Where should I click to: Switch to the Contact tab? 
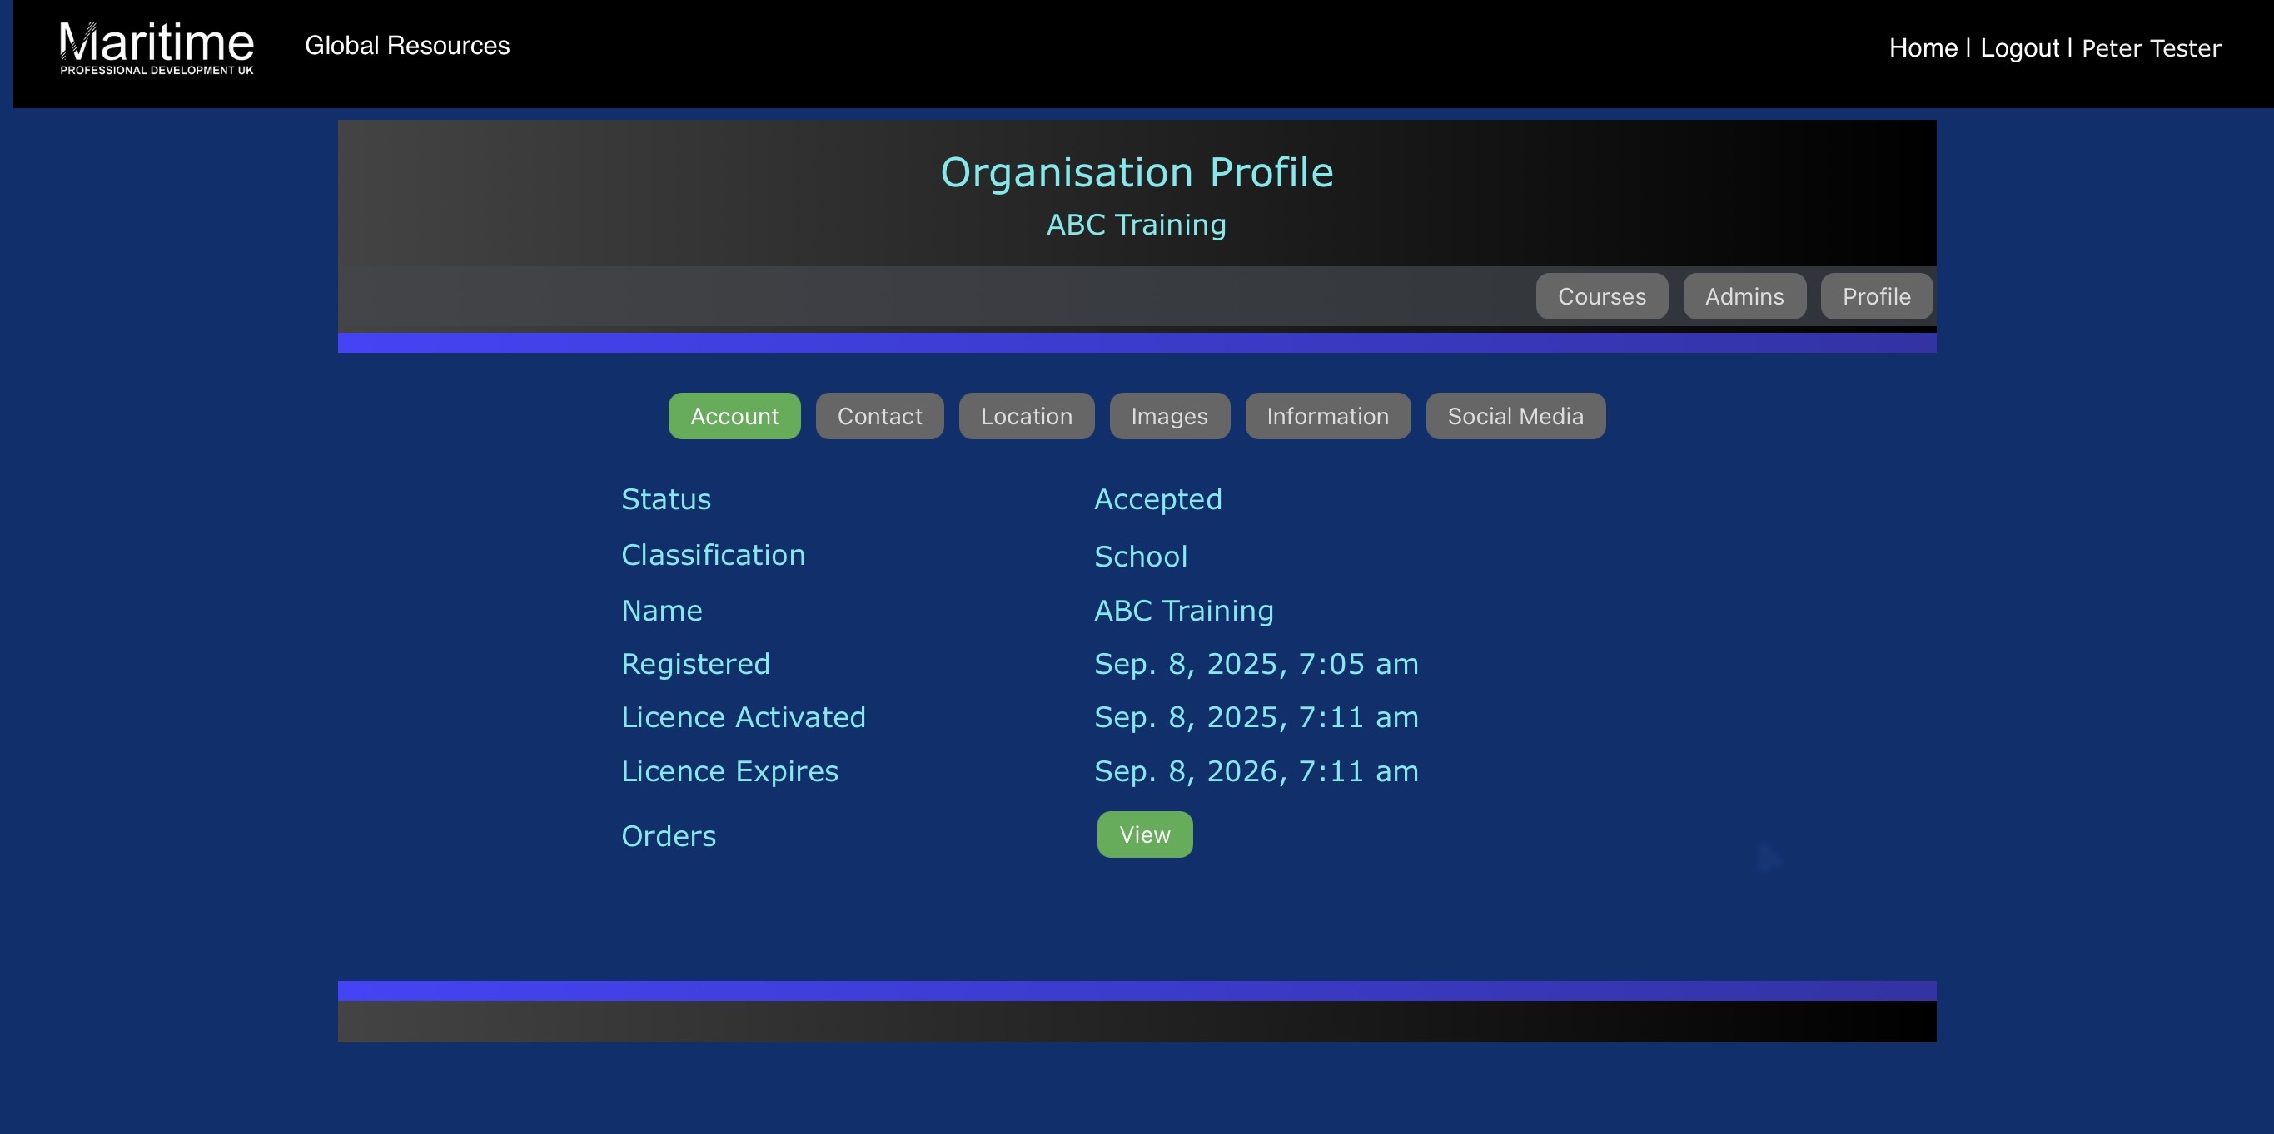(879, 416)
